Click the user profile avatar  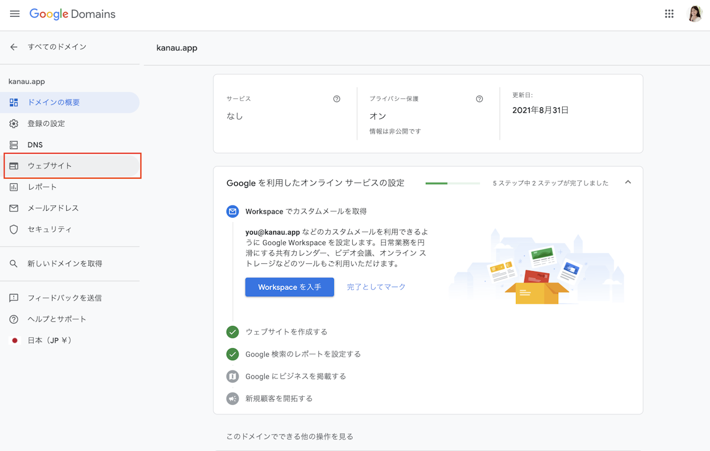point(695,14)
